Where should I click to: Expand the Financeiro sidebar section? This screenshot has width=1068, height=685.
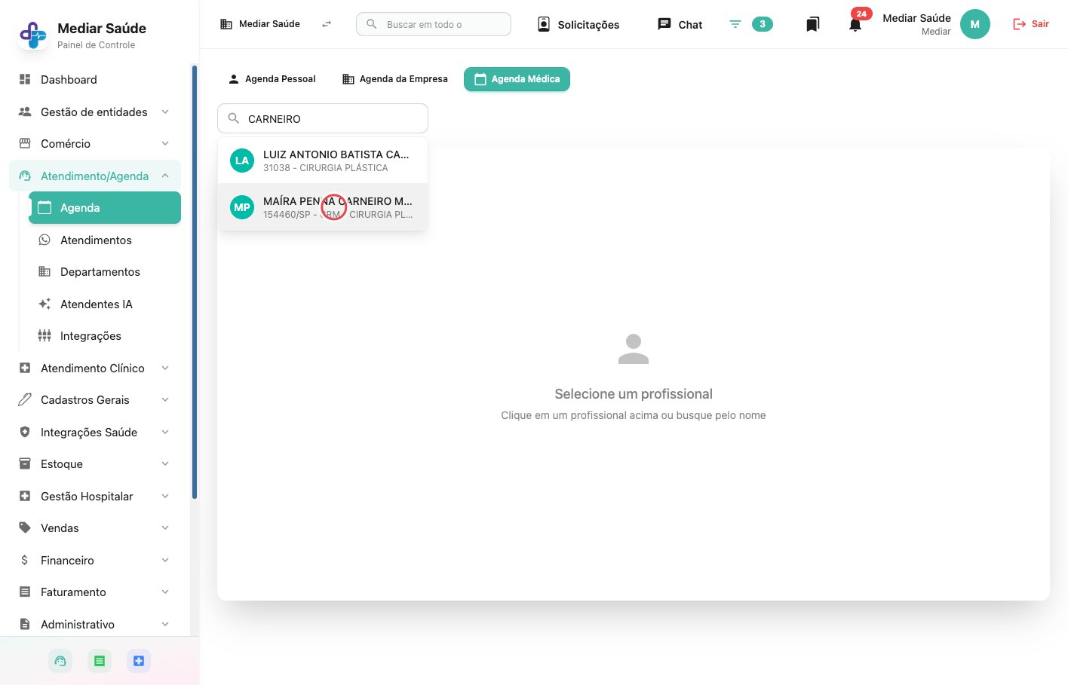point(94,560)
